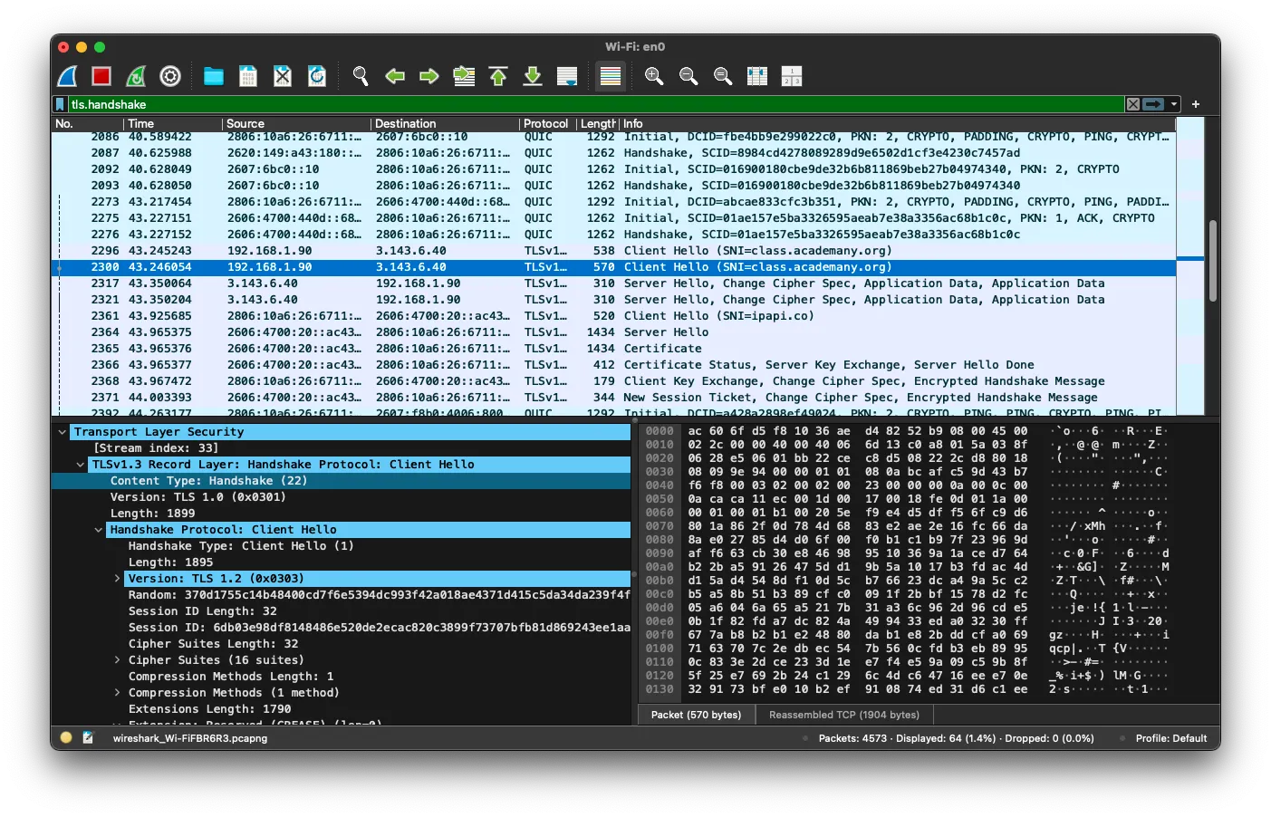Switch to the Packet (570 bytes) tab
Screen dimensions: 1271x817
[x=696, y=715]
